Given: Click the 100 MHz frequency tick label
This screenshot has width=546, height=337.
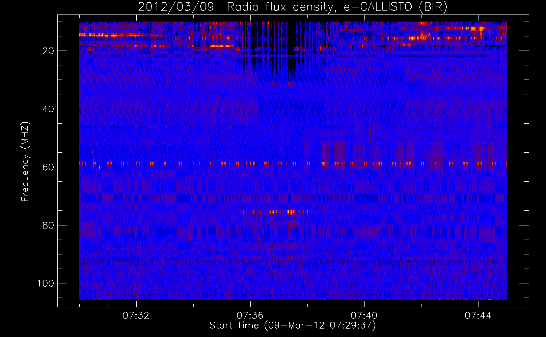Looking at the screenshot, I should (x=46, y=283).
